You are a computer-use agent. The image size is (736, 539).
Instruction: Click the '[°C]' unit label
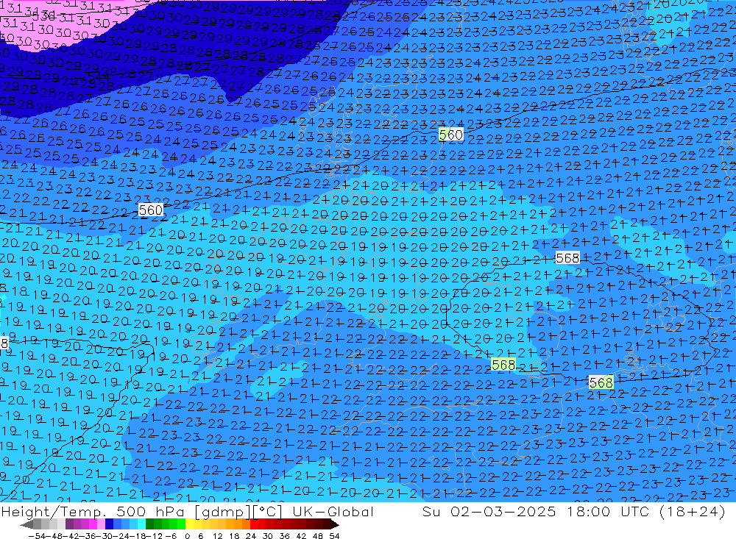coord(268,511)
